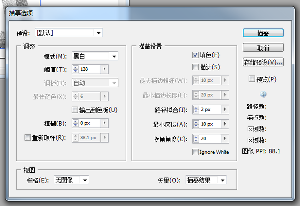
Task: Open the 最大描边粗细(W) popup arrow
Action: (x=225, y=80)
